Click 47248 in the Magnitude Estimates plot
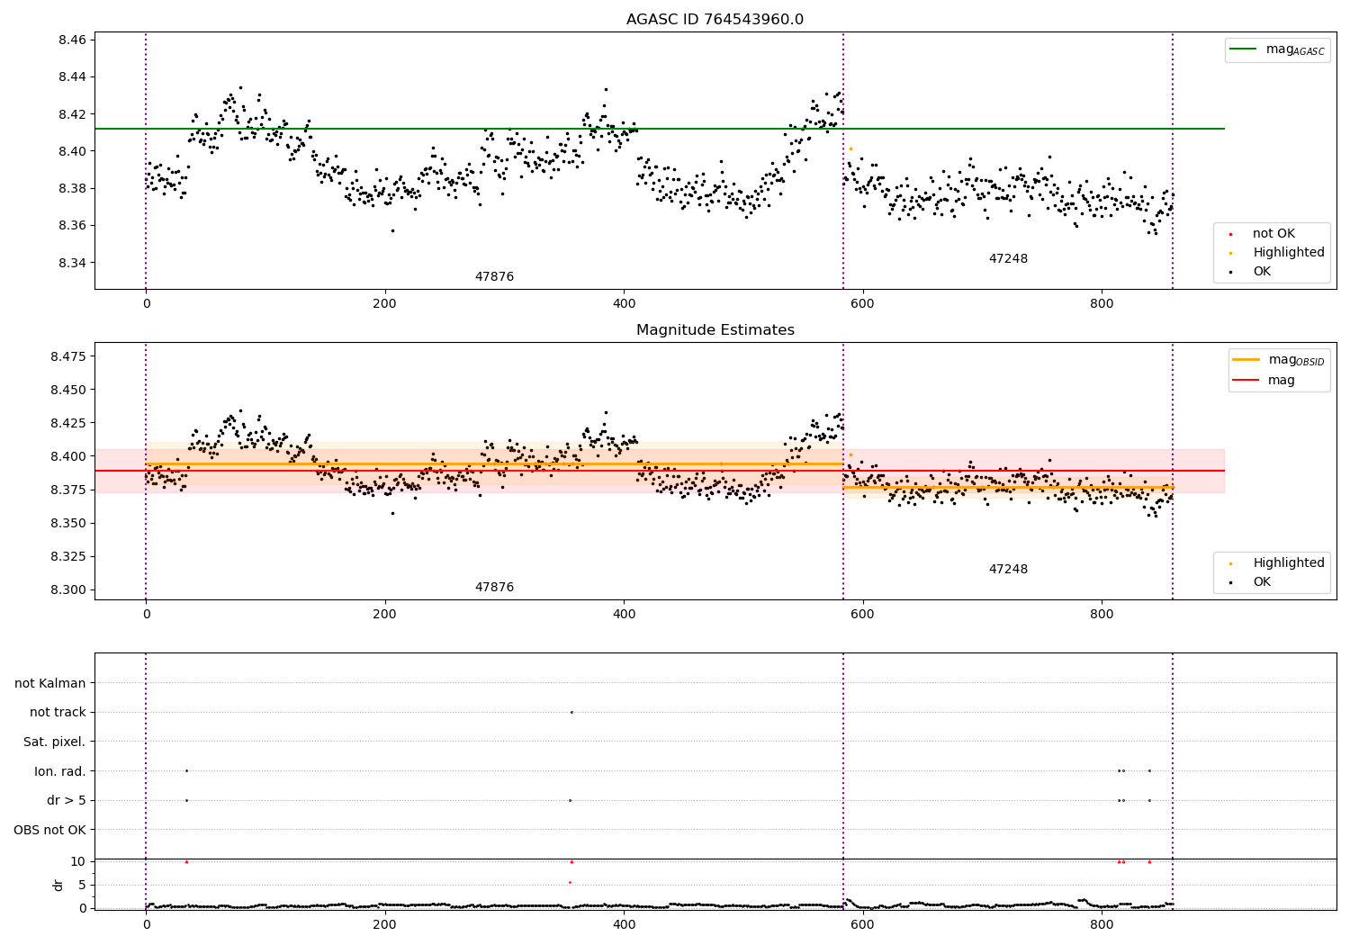Image resolution: width=1350 pixels, height=945 pixels. coord(1008,570)
